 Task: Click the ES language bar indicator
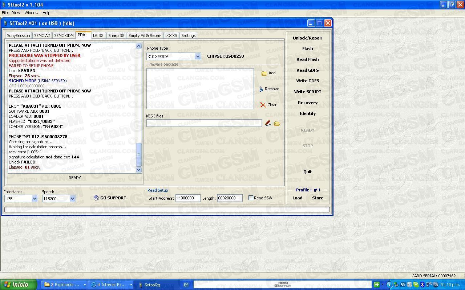(186, 285)
